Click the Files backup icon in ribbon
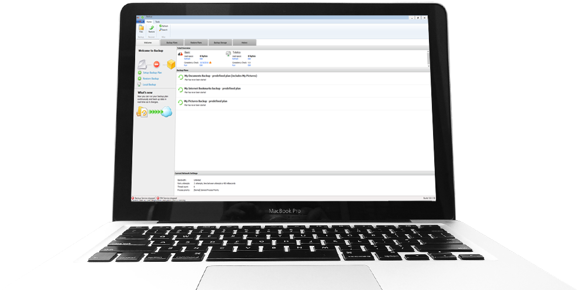The width and height of the screenshot is (577, 290). pos(141,29)
